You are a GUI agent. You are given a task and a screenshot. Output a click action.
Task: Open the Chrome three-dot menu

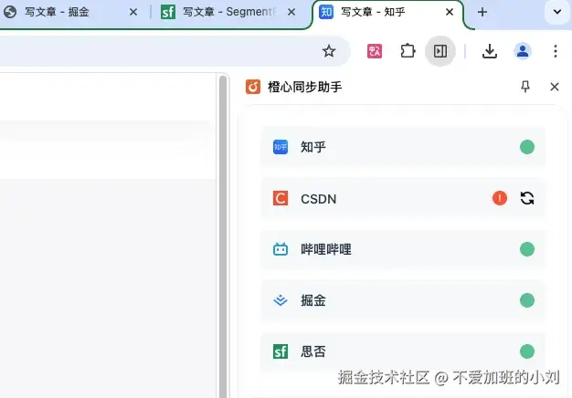point(556,51)
